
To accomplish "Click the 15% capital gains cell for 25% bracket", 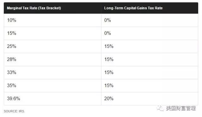I will click(150, 46).
